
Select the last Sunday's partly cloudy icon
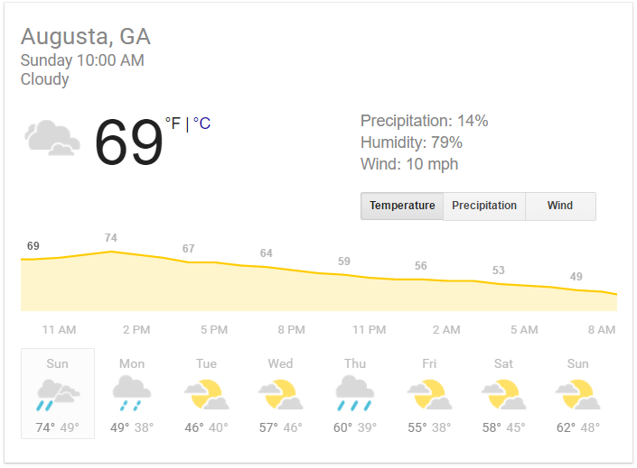pyautogui.click(x=577, y=394)
